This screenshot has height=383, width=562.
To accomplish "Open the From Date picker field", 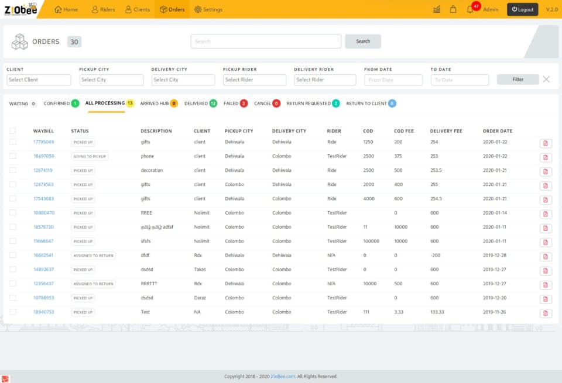I will pos(393,80).
